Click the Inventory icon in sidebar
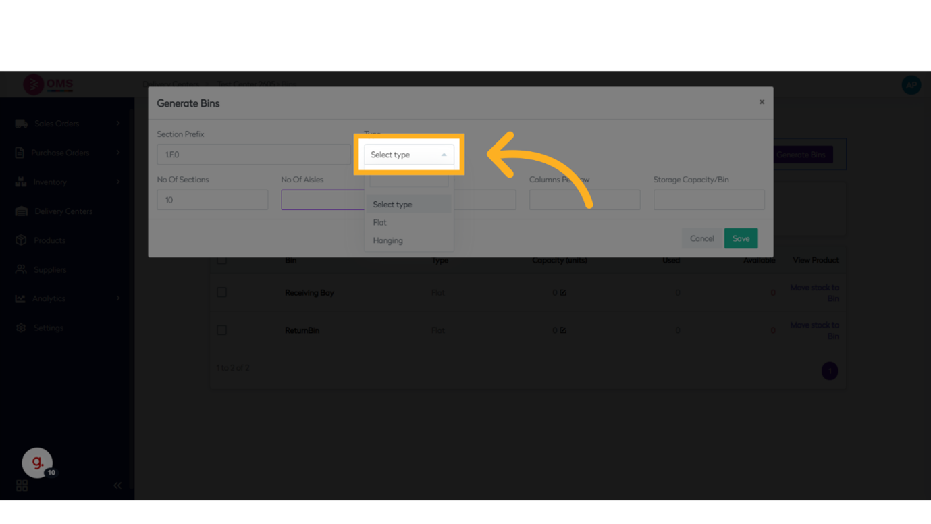This screenshot has width=931, height=524. coord(21,182)
